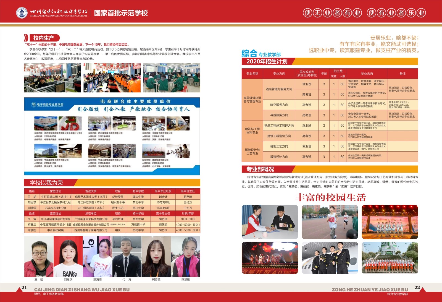
Task: Click the school emblem logo in header
Action: [22, 13]
